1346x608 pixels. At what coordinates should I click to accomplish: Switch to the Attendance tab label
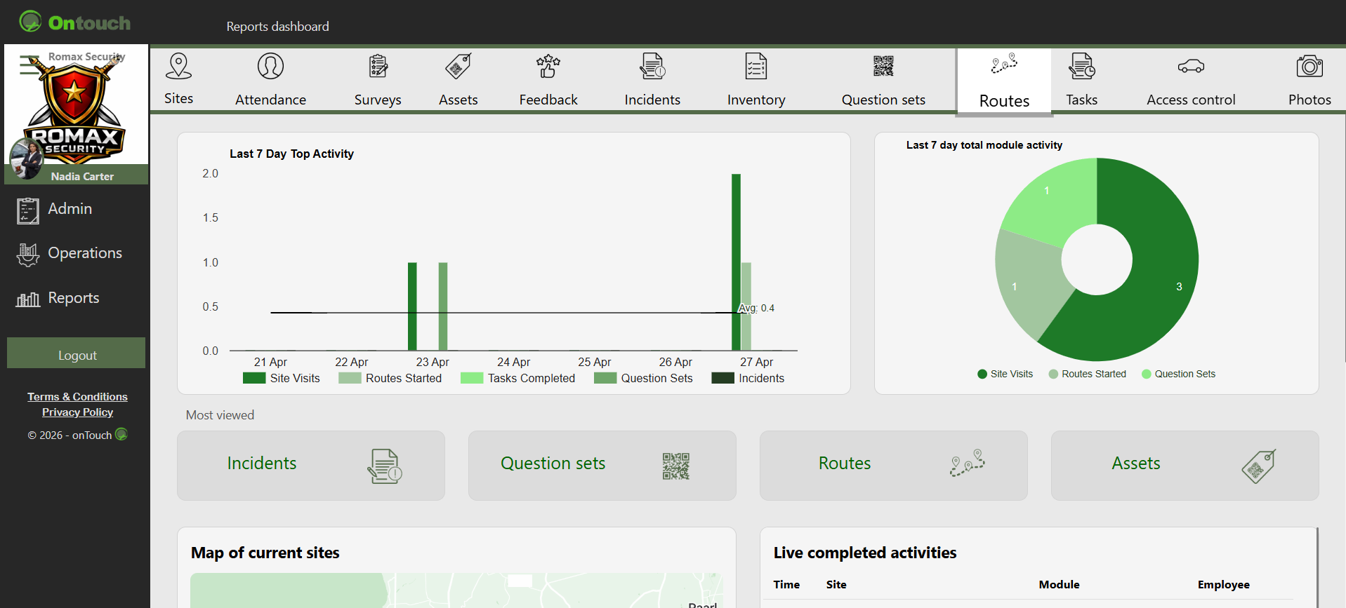coord(270,100)
